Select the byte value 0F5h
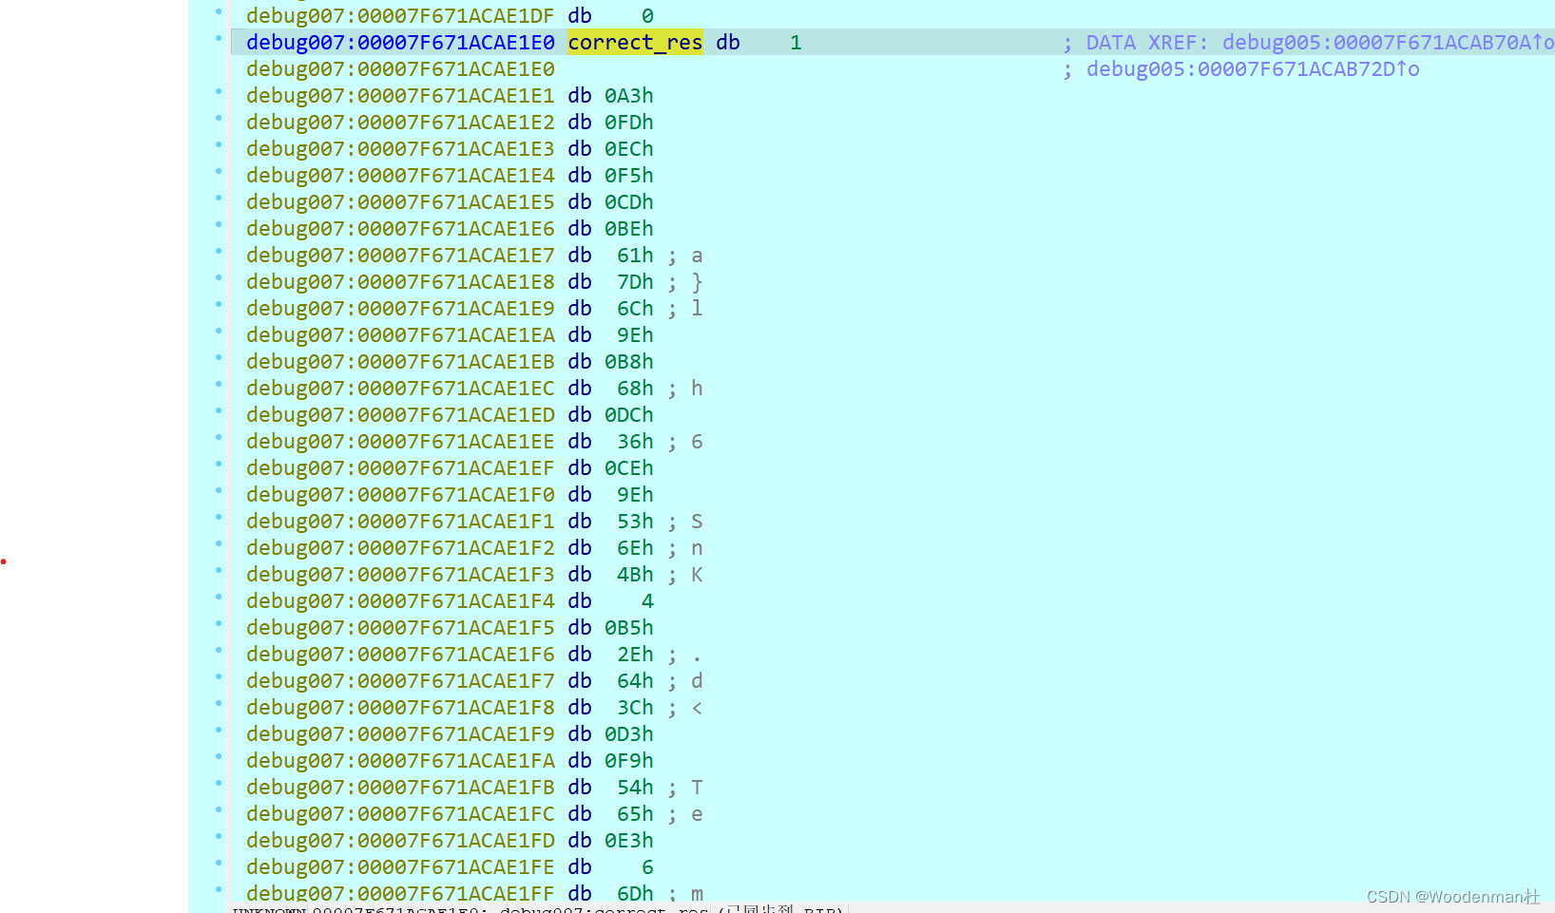This screenshot has height=913, width=1555. click(629, 176)
